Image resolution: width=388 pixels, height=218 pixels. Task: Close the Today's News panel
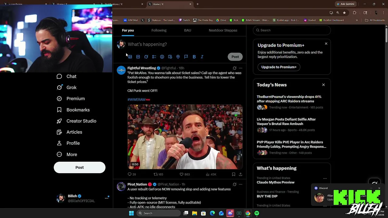(x=323, y=85)
